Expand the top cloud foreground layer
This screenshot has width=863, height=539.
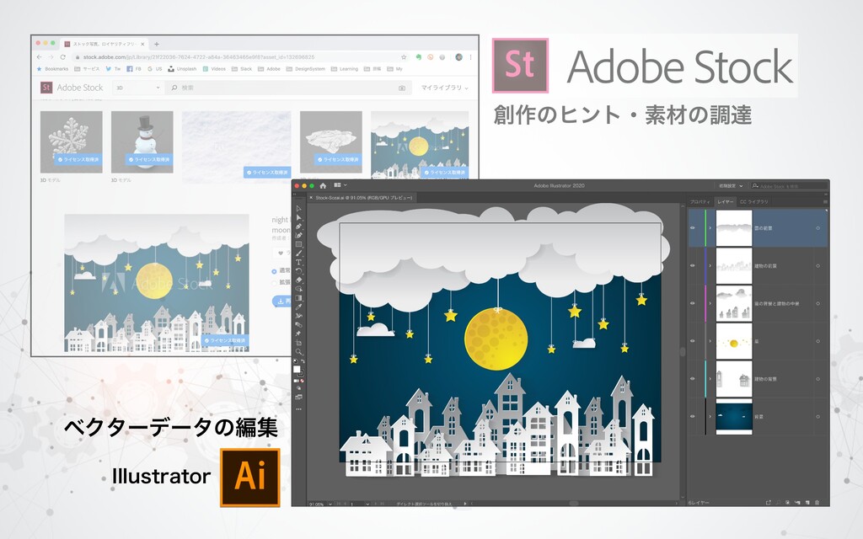(710, 227)
